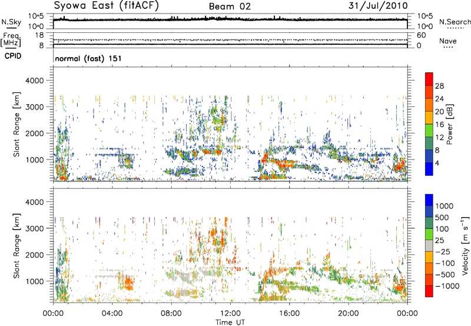The width and height of the screenshot is (471, 326).
Task: Click the red swatch of the Power colorbar
Action: pyautogui.click(x=429, y=79)
